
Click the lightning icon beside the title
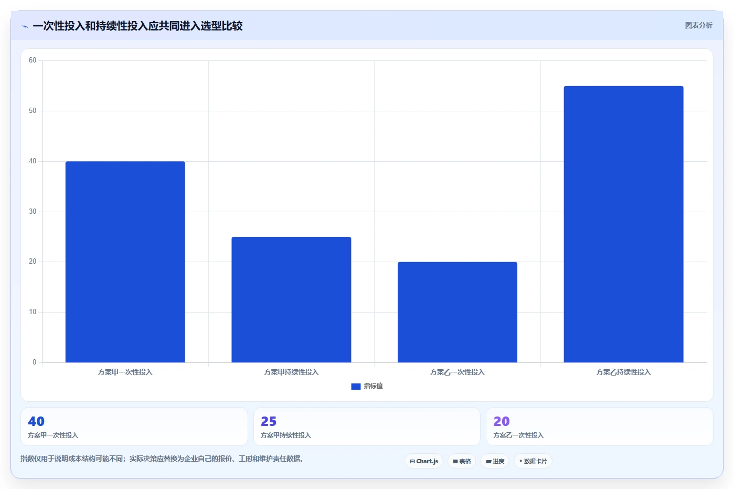pyautogui.click(x=25, y=26)
